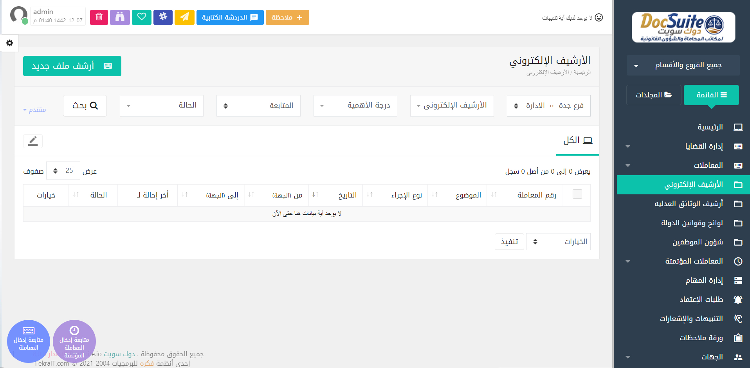This screenshot has height=368, width=750.
Task: Open إدارة المهام in sidebar menu
Action: click(x=704, y=280)
